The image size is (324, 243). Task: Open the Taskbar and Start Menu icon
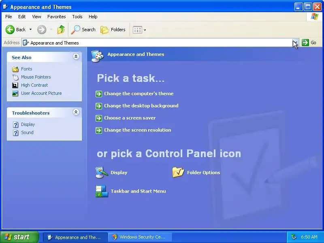point(102,191)
